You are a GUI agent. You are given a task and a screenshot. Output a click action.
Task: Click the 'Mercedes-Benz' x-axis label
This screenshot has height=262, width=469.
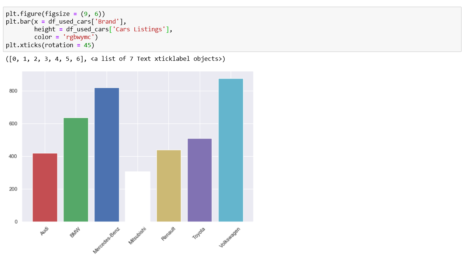click(106, 240)
